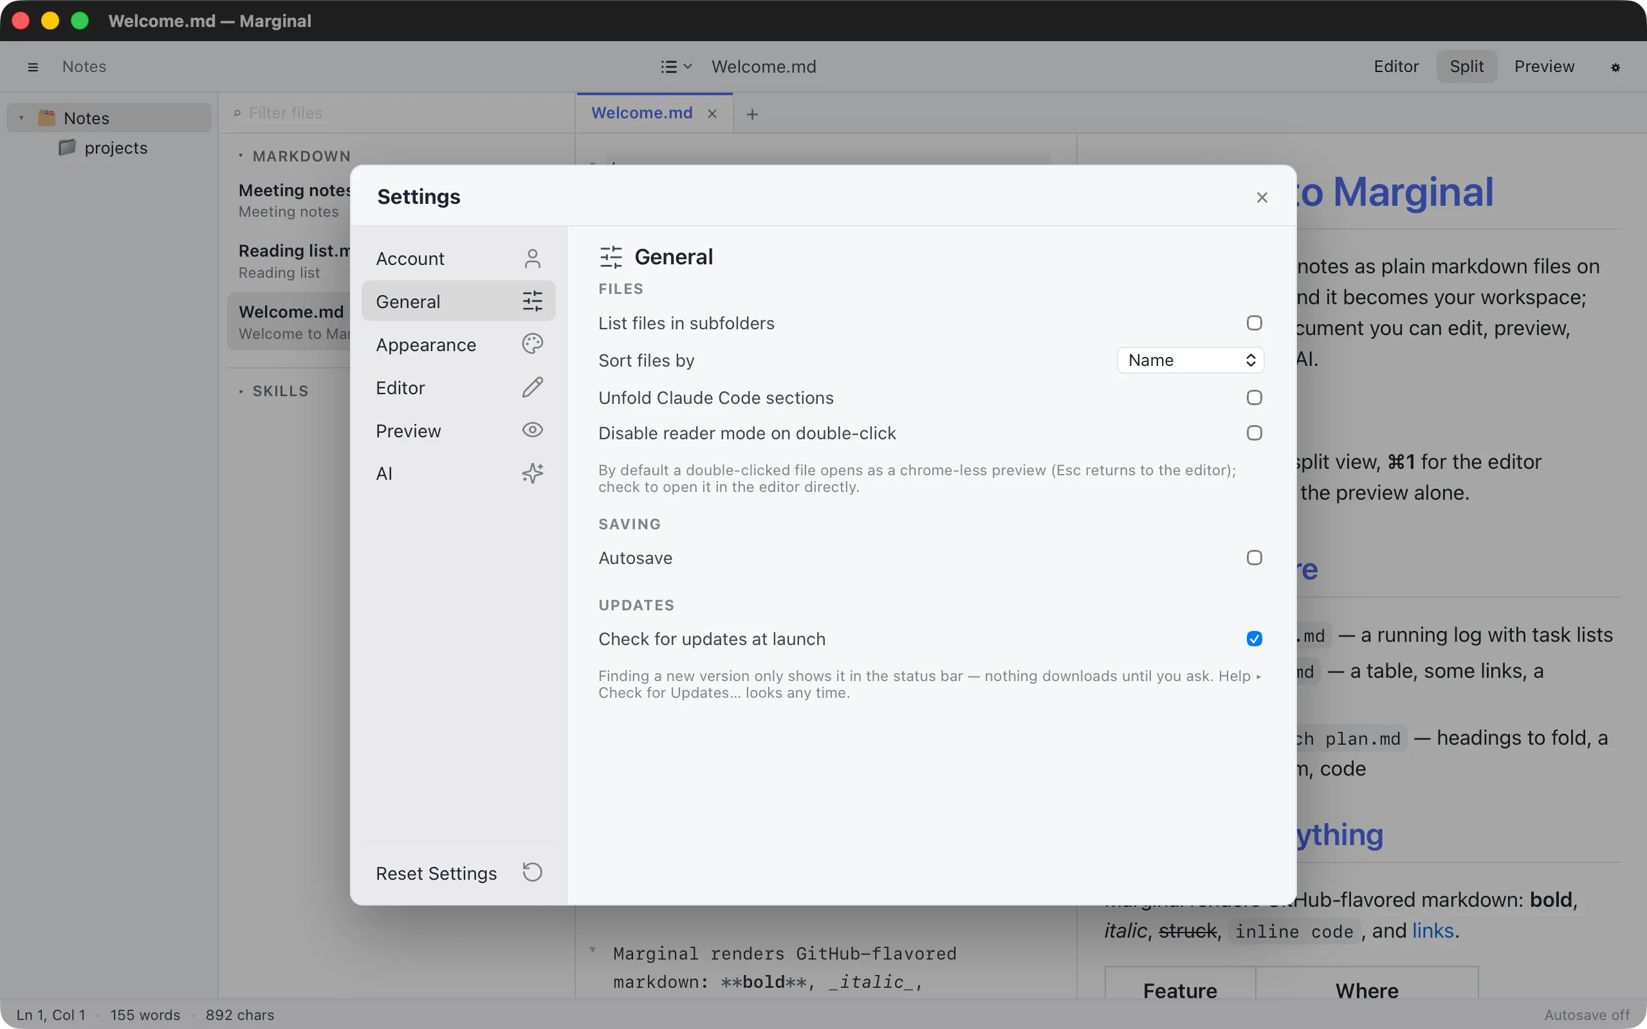The width and height of the screenshot is (1647, 1029).
Task: Select the General settings section
Action: [x=458, y=301]
